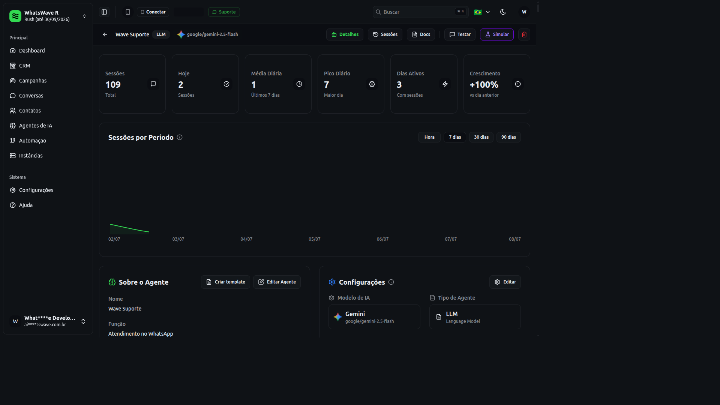Viewport: 720px width, 405px height.
Task: Toggle dark mode with the moon icon
Action: coord(503,12)
